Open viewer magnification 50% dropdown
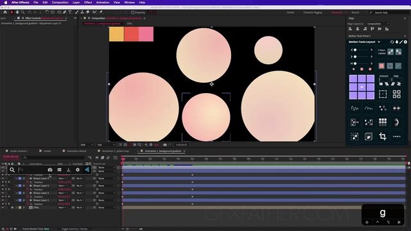The image size is (411, 231). [87, 144]
